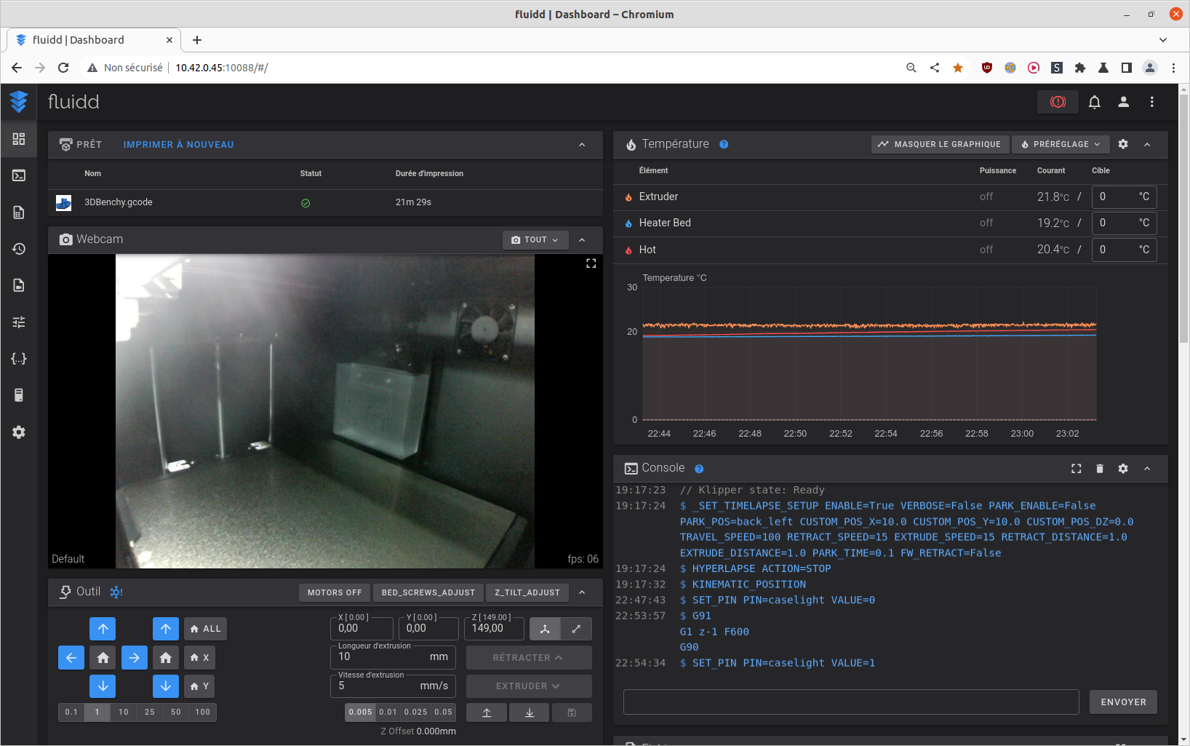Click the console command input field
This screenshot has height=746, width=1190.
click(x=850, y=702)
